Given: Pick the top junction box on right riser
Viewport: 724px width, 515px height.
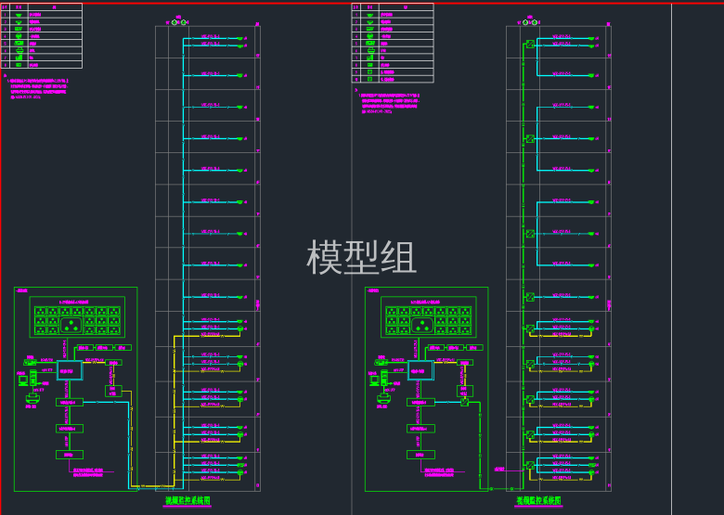Looking at the screenshot, I should tap(530, 44).
